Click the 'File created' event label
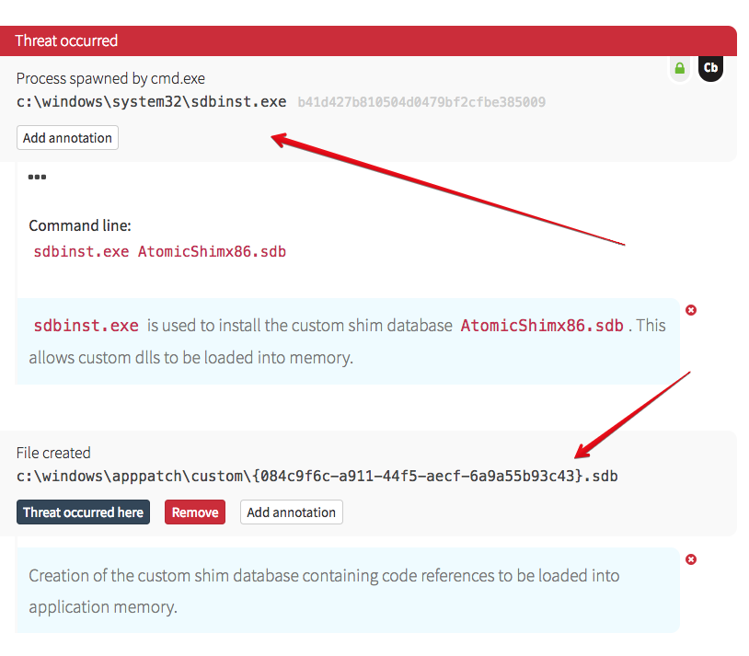Screen dimensions: 749x656 tap(53, 453)
